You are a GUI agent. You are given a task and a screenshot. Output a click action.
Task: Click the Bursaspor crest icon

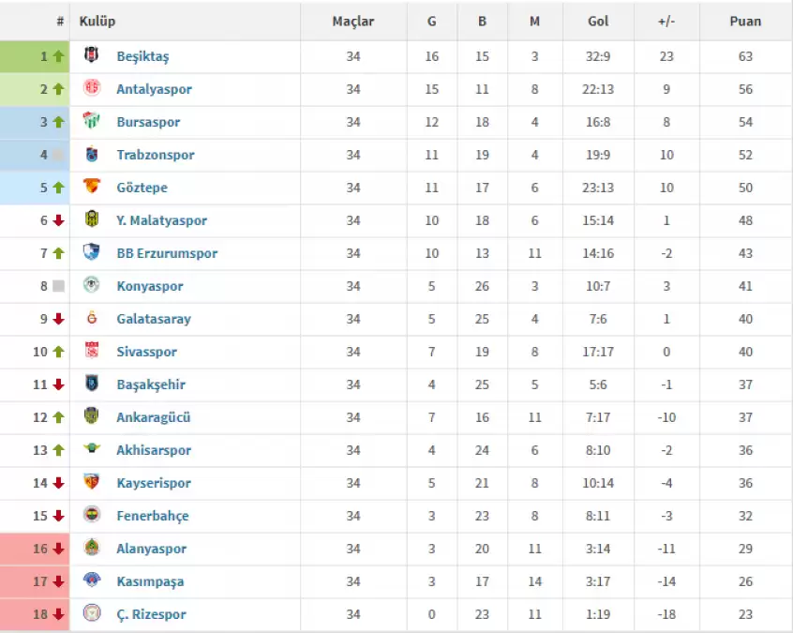91,122
